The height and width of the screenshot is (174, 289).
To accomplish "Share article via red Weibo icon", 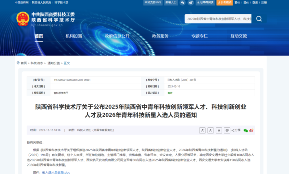I will 251,130.
